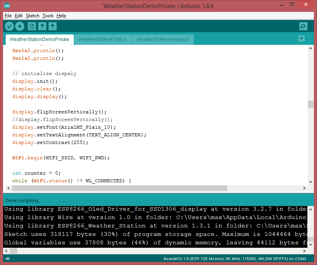Place cursor on the WiFi.begin code line
The height and width of the screenshot is (265, 317).
tap(61, 158)
